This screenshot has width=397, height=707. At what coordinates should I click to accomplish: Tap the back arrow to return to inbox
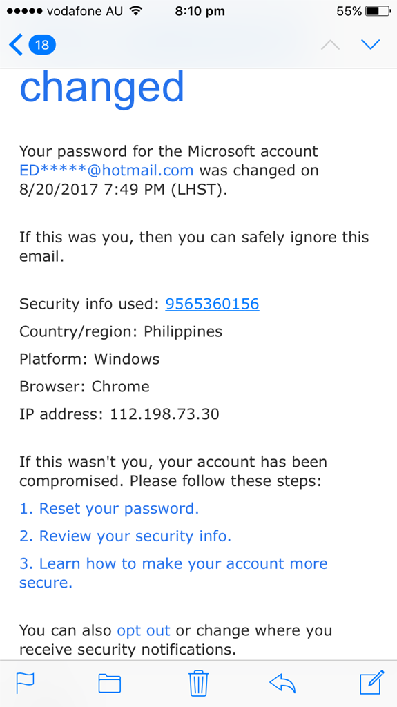click(16, 45)
